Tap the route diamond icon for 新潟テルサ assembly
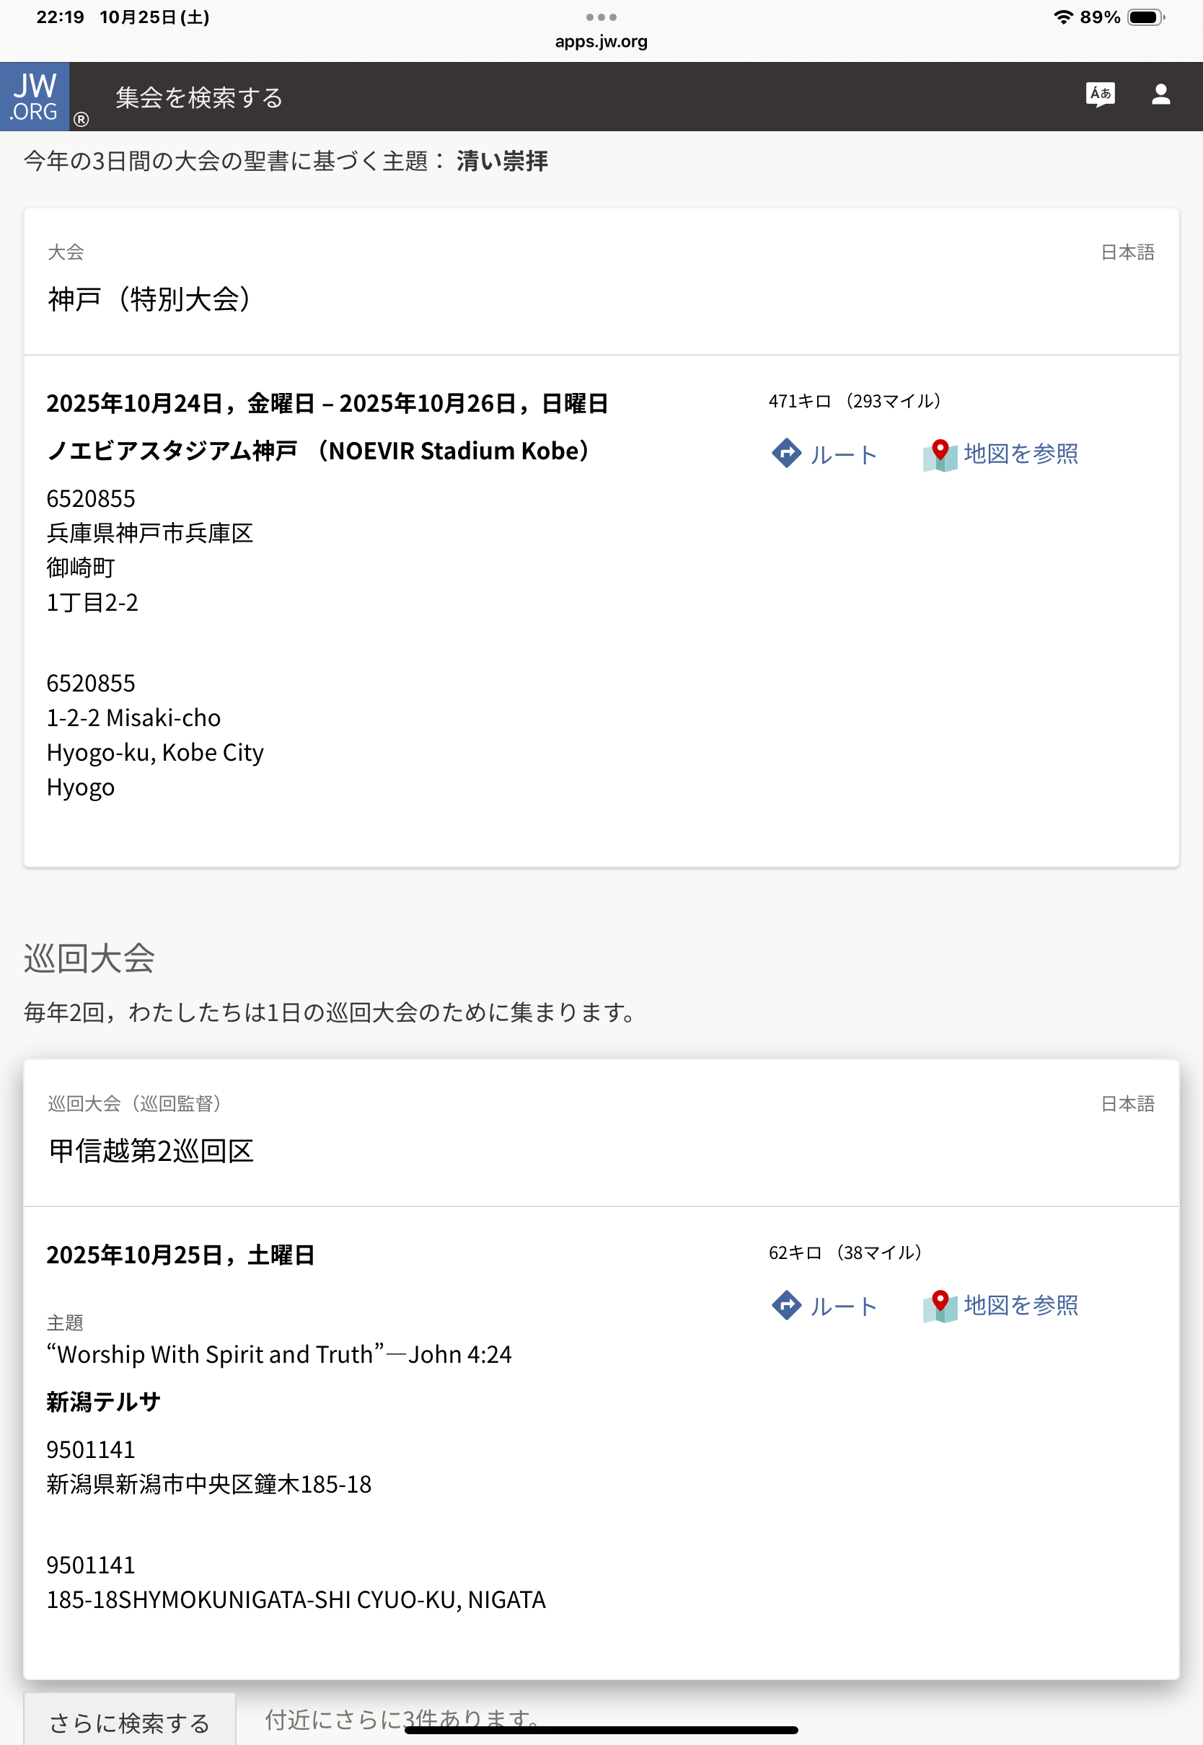The image size is (1203, 1745). [786, 1306]
